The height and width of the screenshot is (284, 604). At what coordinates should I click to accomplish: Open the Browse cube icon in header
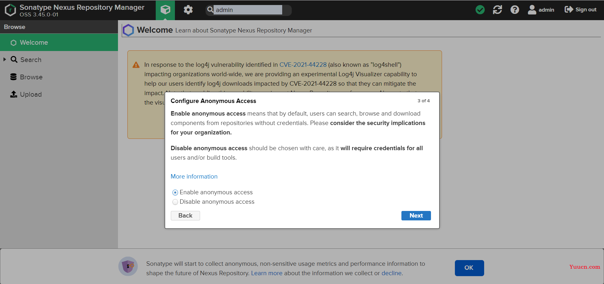point(165,10)
